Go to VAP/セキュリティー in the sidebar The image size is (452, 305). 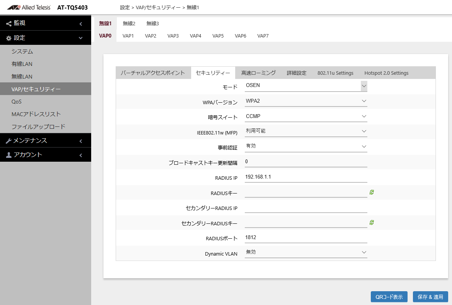[46, 89]
